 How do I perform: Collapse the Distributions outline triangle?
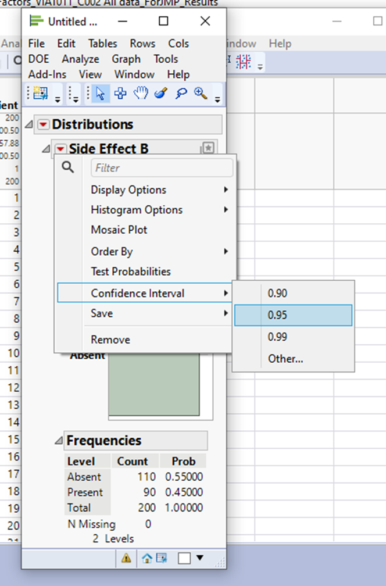(x=30, y=124)
